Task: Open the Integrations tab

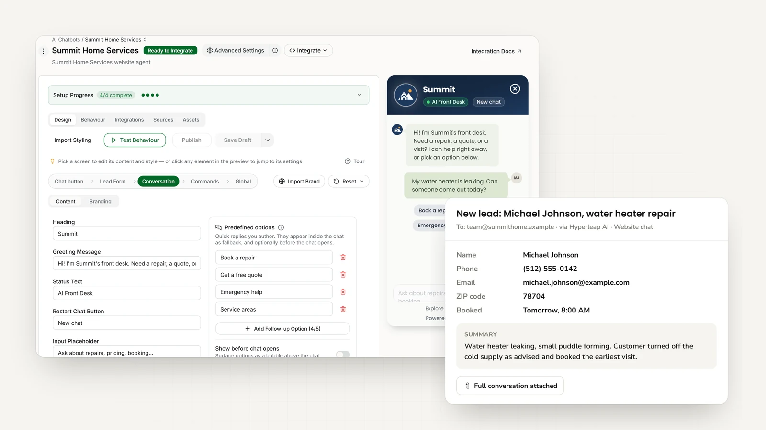Action: coord(129,120)
